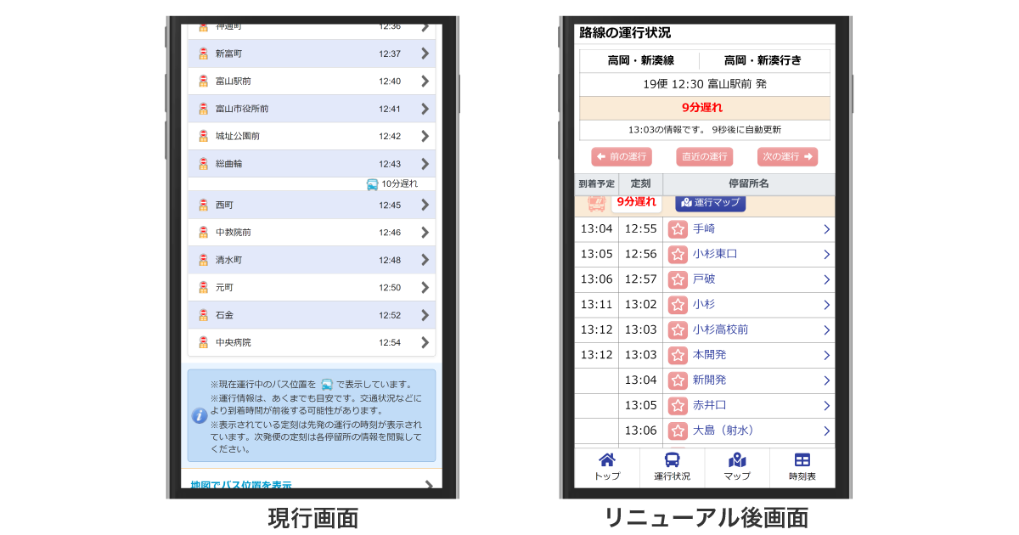Image resolution: width=1019 pixels, height=535 pixels.
Task: Favorite the 小杉東口 stop star icon
Action: 678,254
